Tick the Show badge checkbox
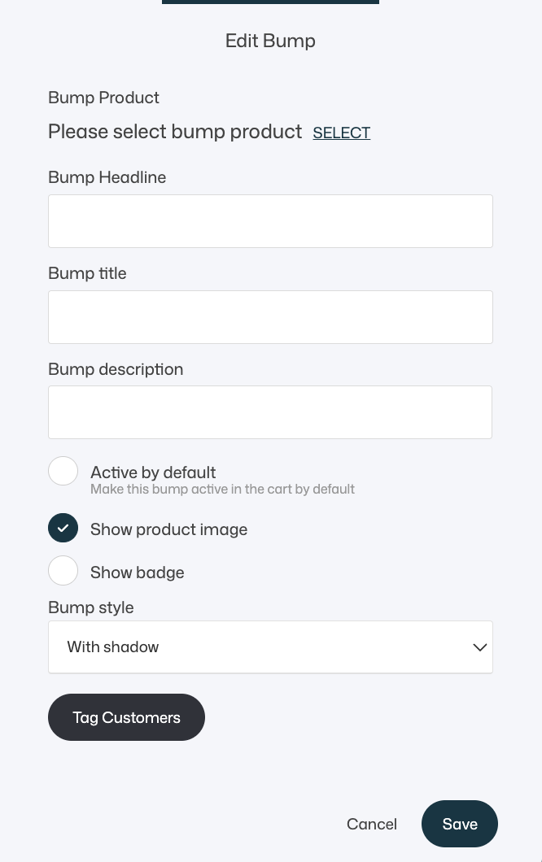This screenshot has height=862, width=542. coord(63,570)
